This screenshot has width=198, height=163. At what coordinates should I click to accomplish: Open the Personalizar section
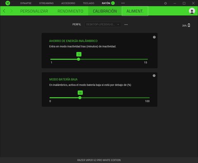tap(34, 11)
